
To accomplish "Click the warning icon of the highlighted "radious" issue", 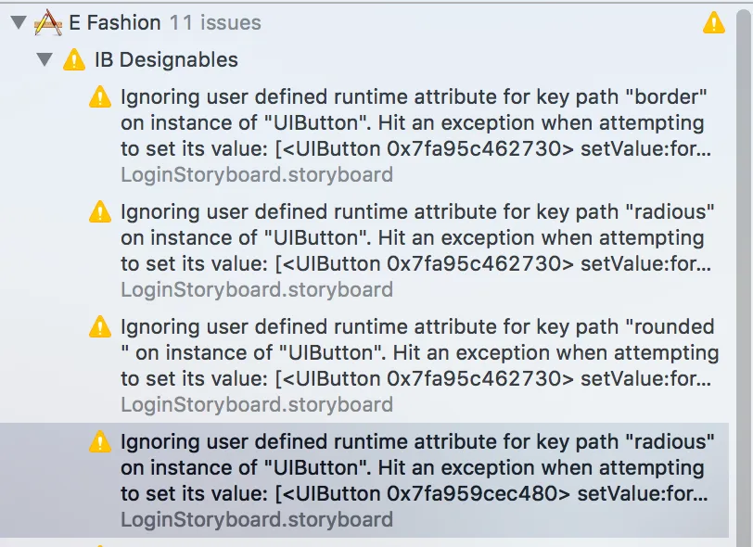I will [100, 442].
